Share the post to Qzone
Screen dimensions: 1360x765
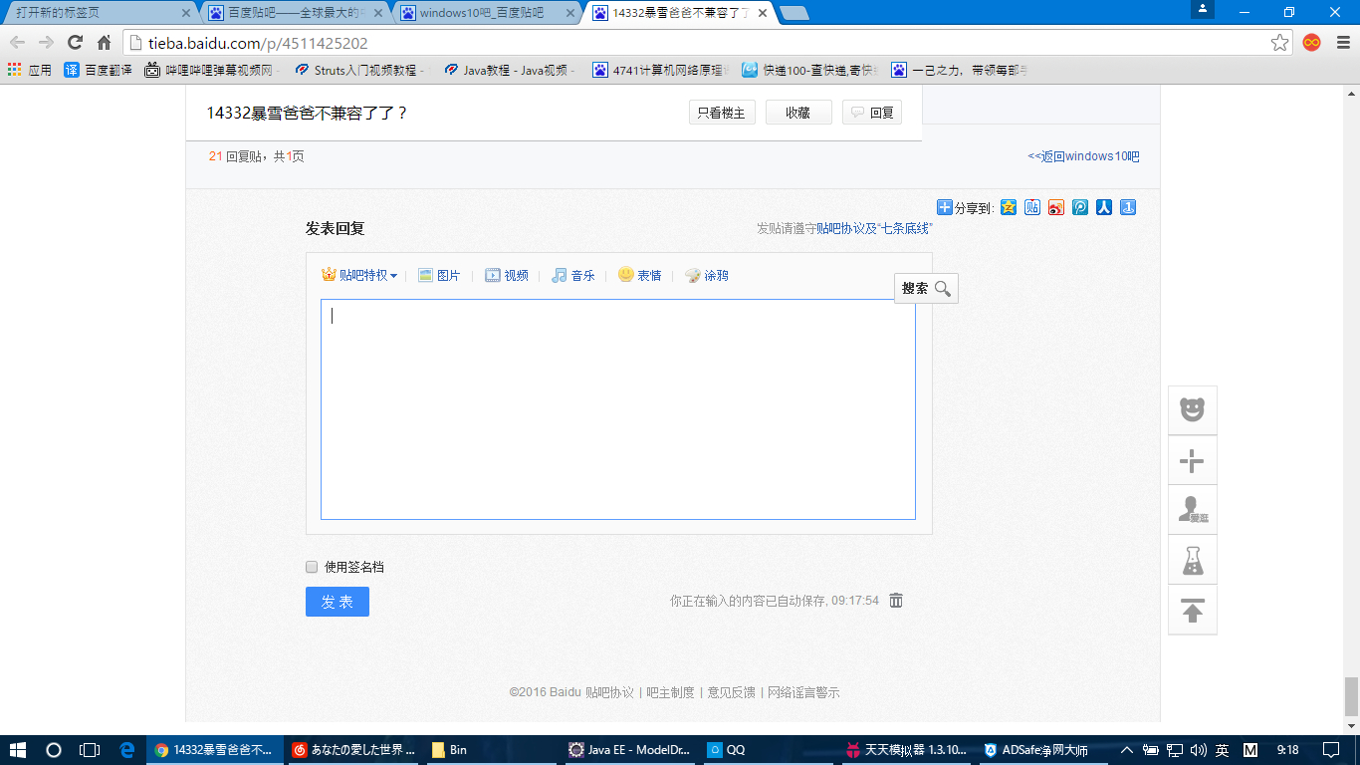1009,207
